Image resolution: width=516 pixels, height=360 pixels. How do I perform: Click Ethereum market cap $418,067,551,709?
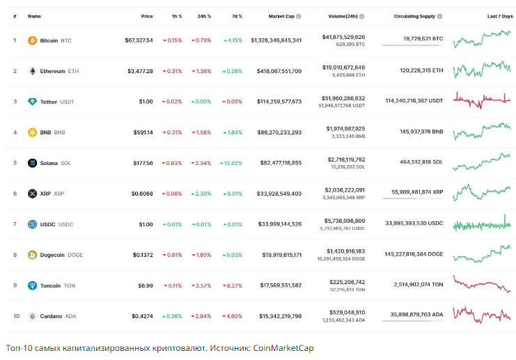pyautogui.click(x=279, y=71)
